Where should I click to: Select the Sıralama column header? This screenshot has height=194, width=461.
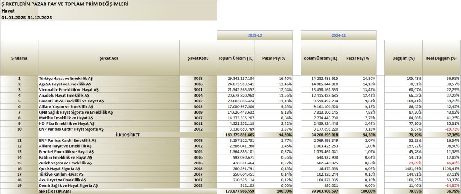pos(19,58)
